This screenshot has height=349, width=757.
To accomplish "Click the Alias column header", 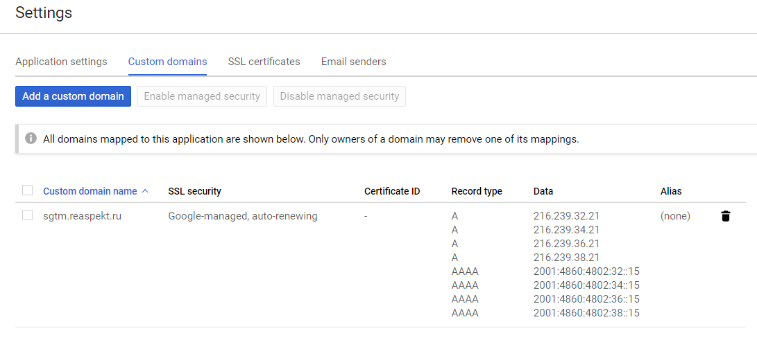I will 671,191.
